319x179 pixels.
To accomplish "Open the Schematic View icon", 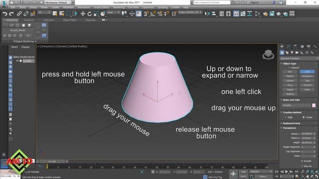I will coord(249,13).
